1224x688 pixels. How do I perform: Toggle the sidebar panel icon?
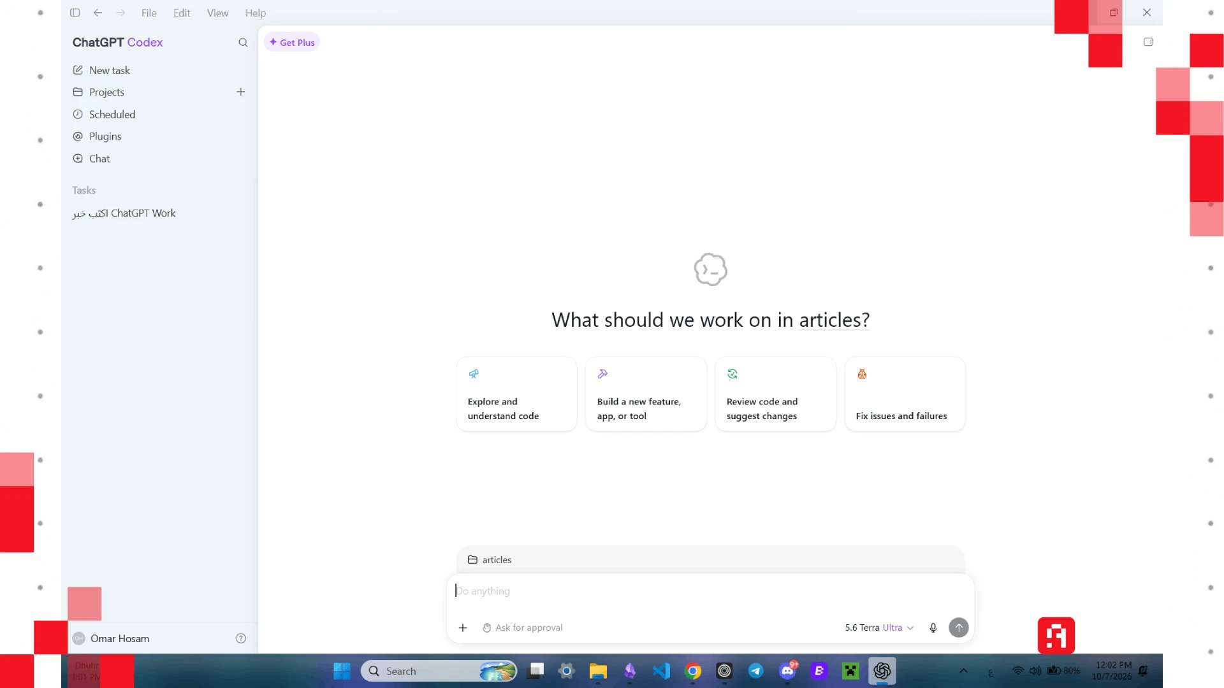pos(75,13)
